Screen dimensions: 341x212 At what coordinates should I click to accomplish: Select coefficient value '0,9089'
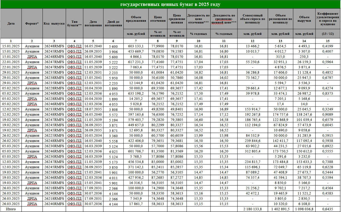coord(328,114)
